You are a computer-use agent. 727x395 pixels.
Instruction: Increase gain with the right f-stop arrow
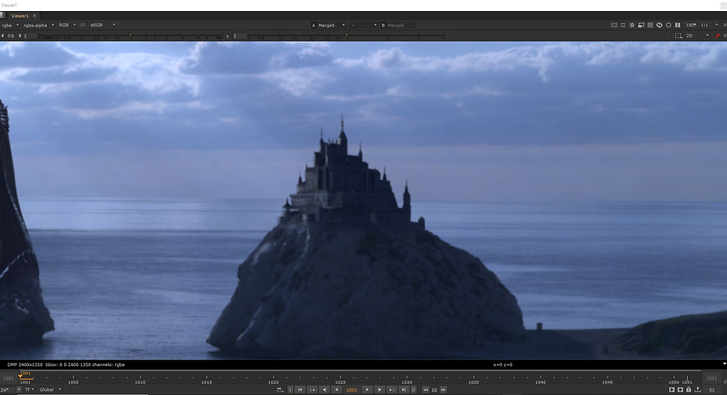coord(20,36)
